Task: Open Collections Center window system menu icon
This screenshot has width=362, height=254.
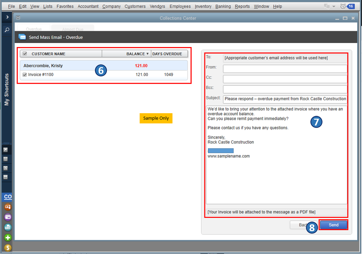Action: point(18,17)
